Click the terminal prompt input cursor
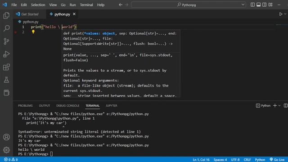The image size is (288, 162). (51, 154)
